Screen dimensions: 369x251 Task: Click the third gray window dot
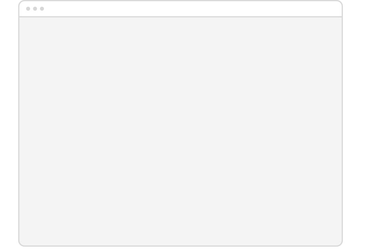[42, 9]
